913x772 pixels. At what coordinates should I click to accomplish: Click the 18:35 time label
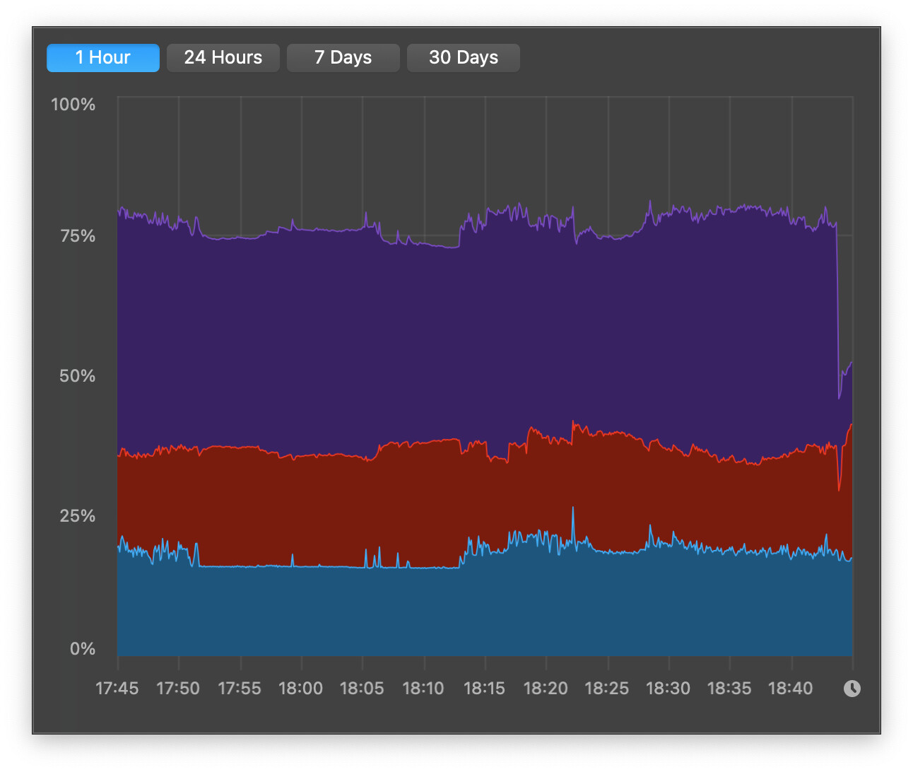(x=729, y=689)
